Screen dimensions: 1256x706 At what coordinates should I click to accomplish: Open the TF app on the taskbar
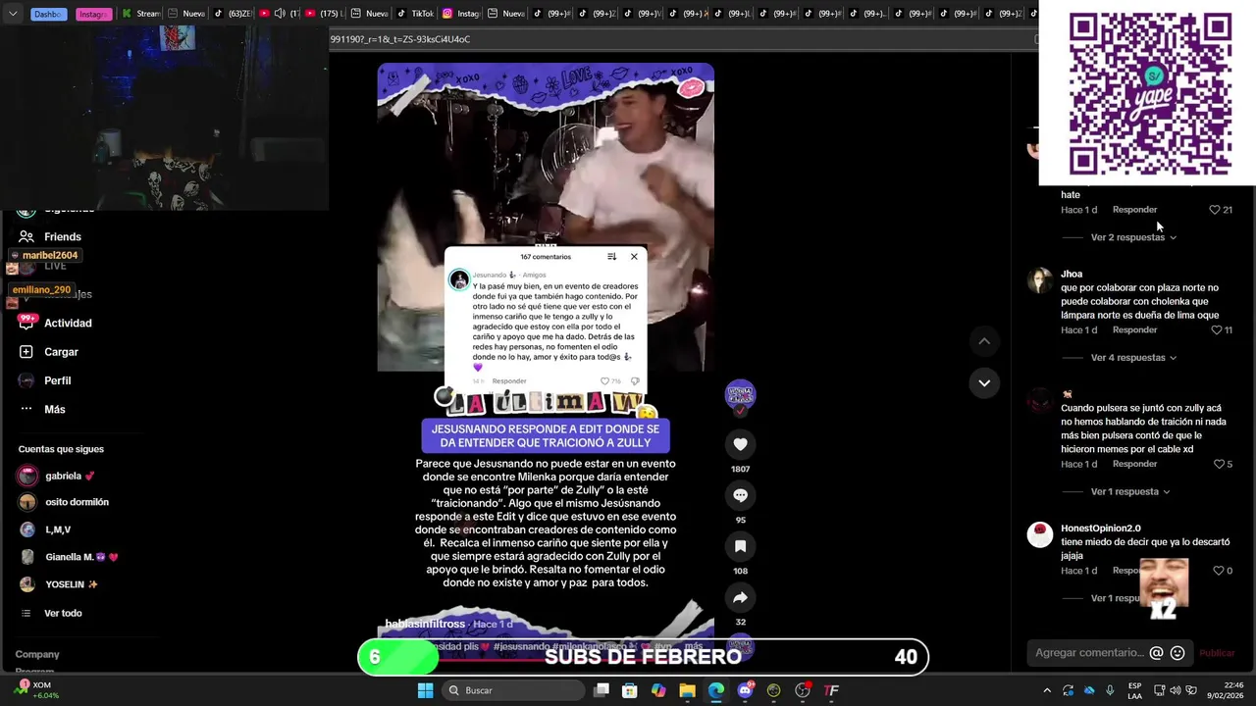coord(831,690)
